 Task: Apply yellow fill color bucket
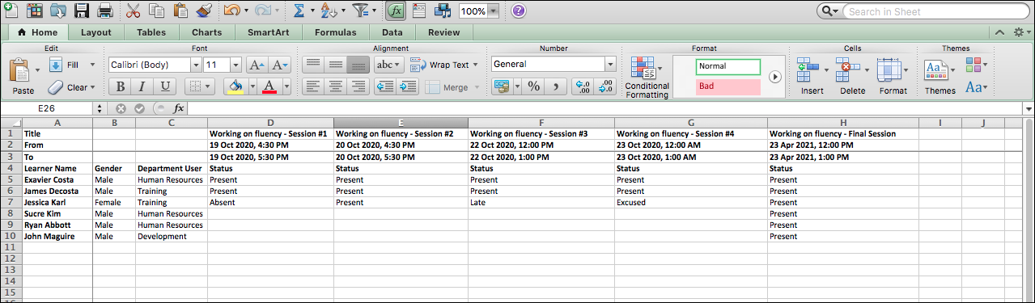tap(235, 86)
